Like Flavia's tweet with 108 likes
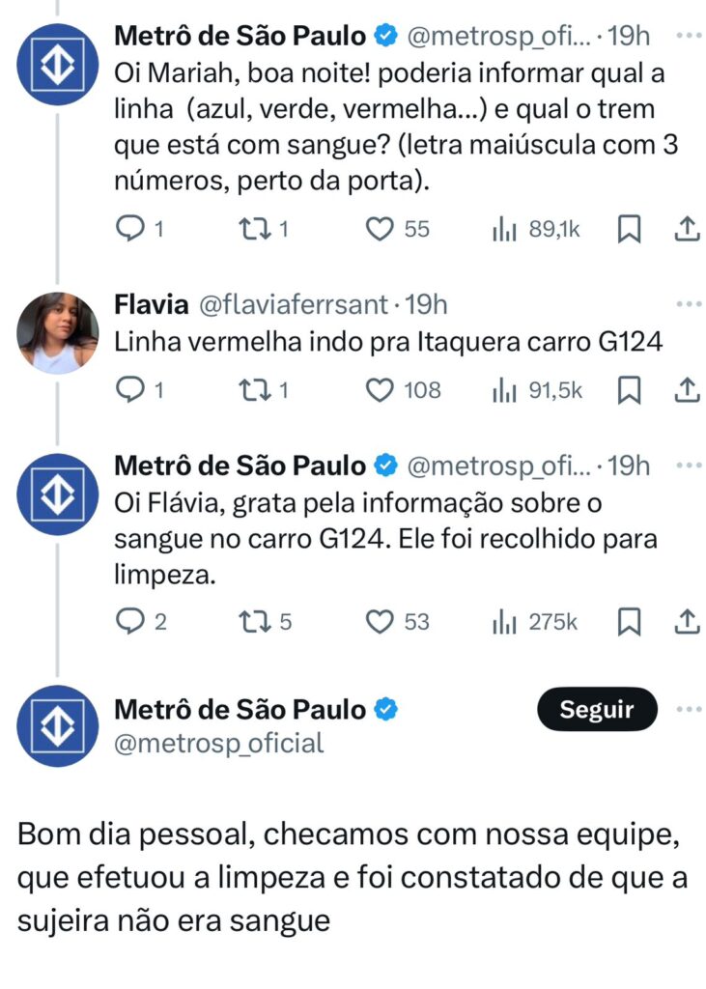706x989 pixels. coord(381,389)
